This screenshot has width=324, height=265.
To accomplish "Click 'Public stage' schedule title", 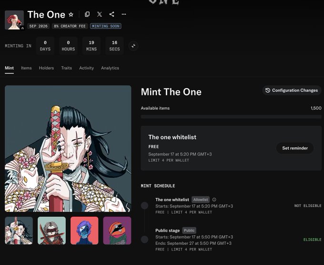I will 168,230.
